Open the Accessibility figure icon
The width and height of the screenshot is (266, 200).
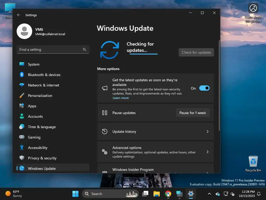tap(22, 147)
